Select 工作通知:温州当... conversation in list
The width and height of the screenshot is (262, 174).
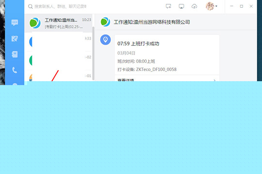point(59,23)
